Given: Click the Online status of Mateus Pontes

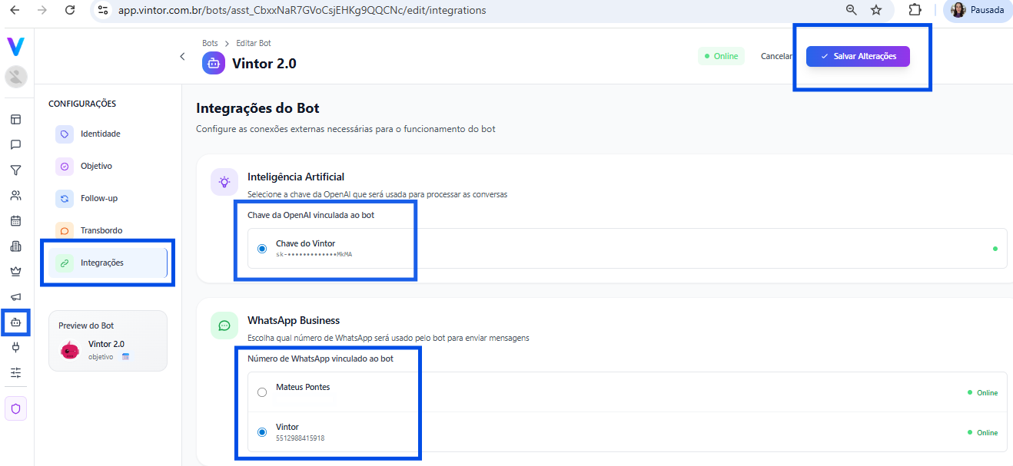Looking at the screenshot, I should point(982,392).
